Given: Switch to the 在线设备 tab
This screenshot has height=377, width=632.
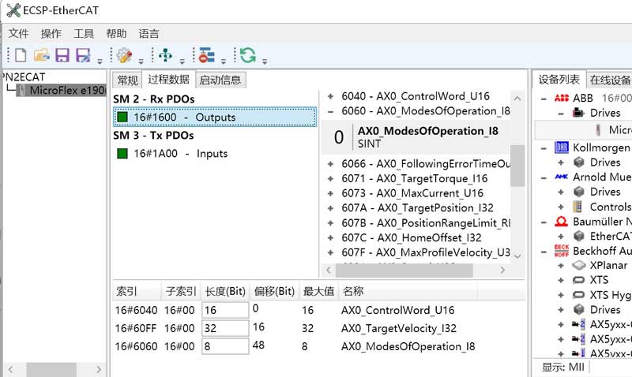Looking at the screenshot, I should point(610,80).
